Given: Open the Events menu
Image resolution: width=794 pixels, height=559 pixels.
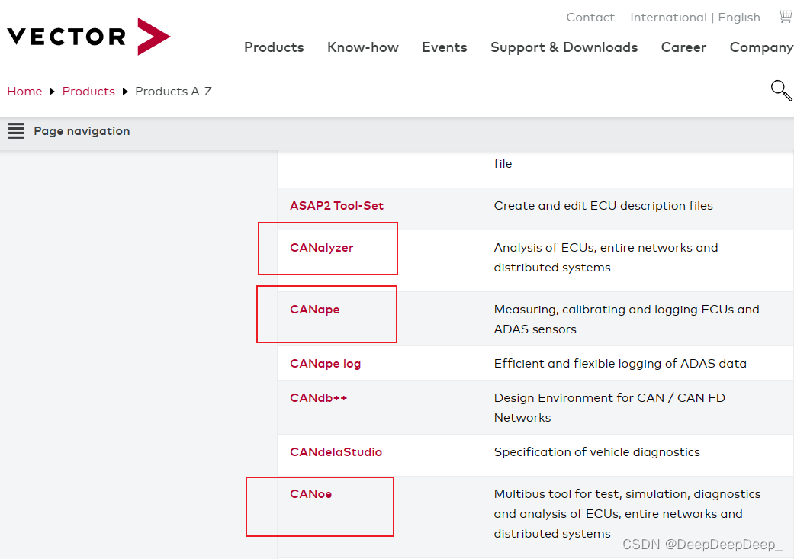Looking at the screenshot, I should [x=445, y=47].
